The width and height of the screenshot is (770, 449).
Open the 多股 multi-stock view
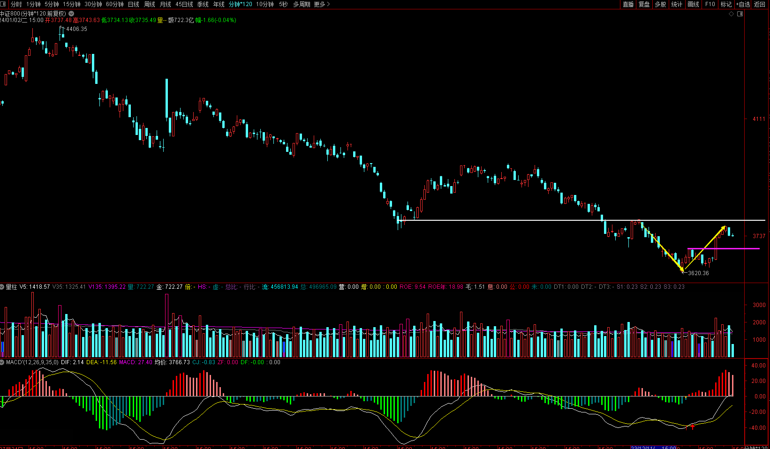point(661,4)
